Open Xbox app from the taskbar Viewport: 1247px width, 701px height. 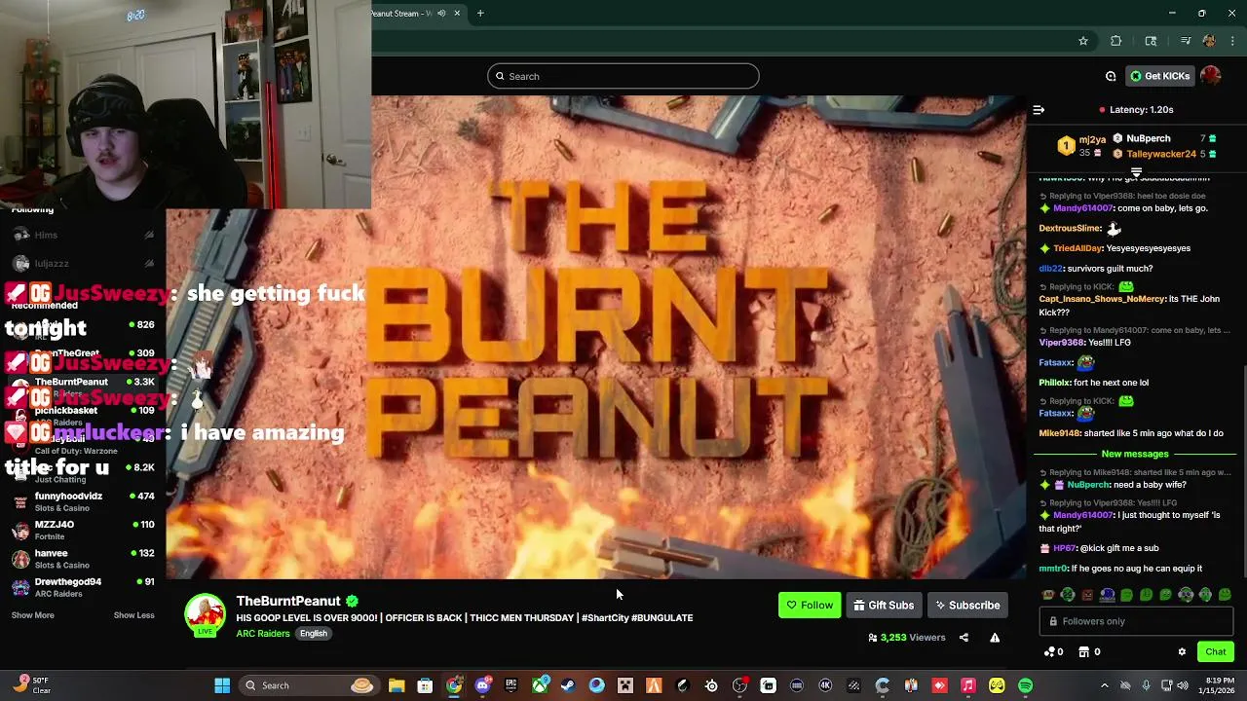point(540,685)
